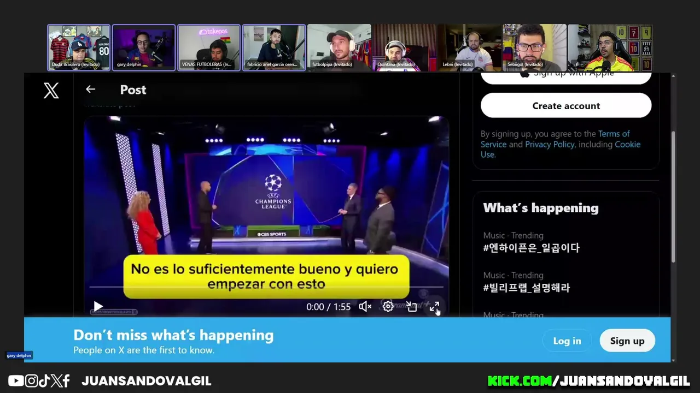Click the KICK.COM/JUANSANDOVALGIL text
Image resolution: width=700 pixels, height=393 pixels.
588,381
